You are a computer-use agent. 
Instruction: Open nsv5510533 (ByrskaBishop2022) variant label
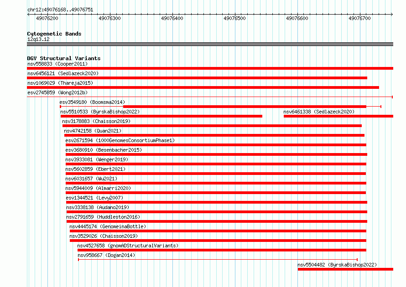pyautogui.click(x=100, y=112)
